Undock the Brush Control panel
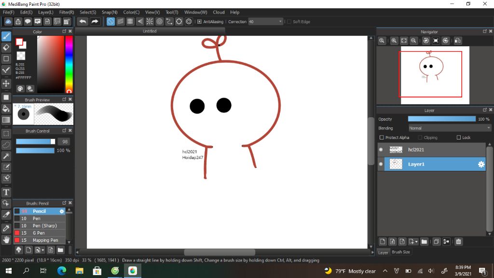 tap(64, 130)
